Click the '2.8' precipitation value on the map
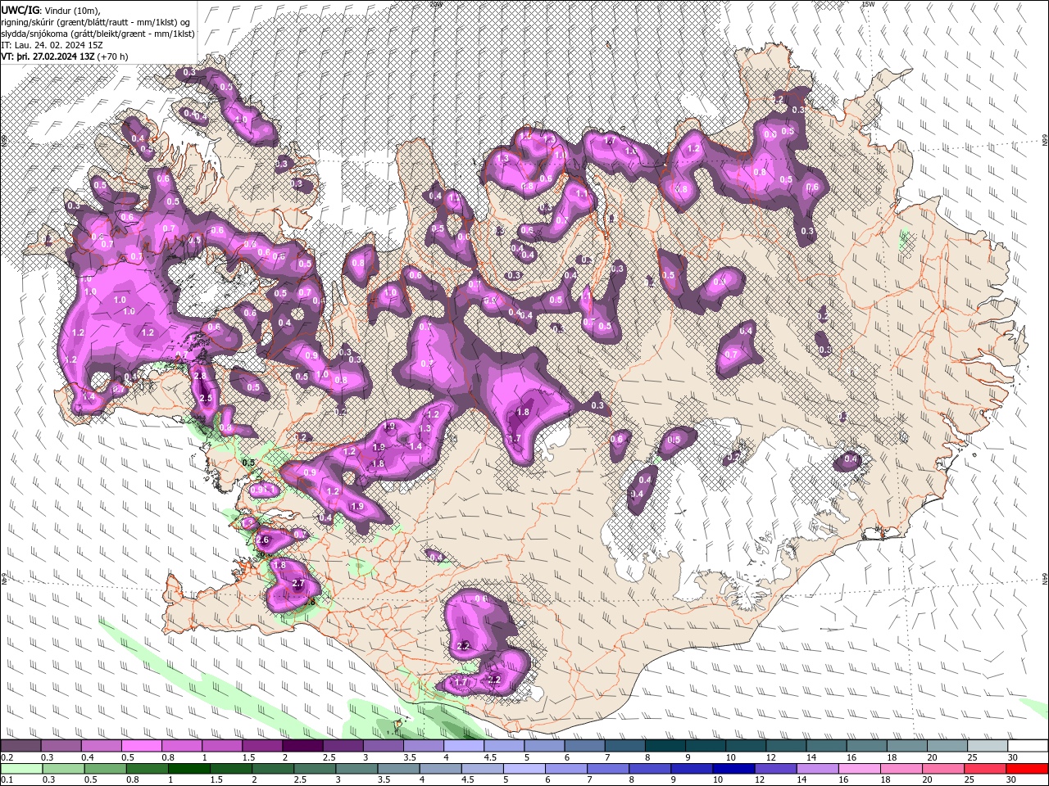The width and height of the screenshot is (1049, 786). coord(199,375)
